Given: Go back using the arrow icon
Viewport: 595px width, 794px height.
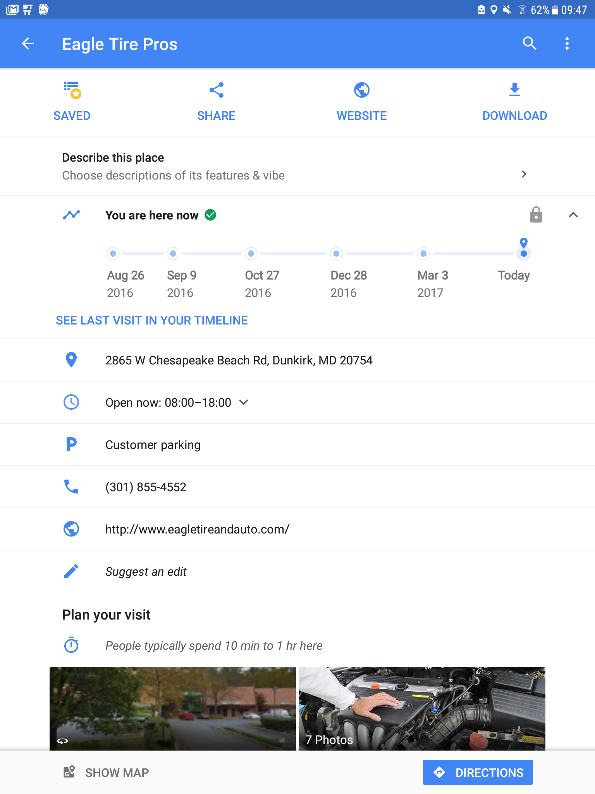Looking at the screenshot, I should (x=28, y=44).
